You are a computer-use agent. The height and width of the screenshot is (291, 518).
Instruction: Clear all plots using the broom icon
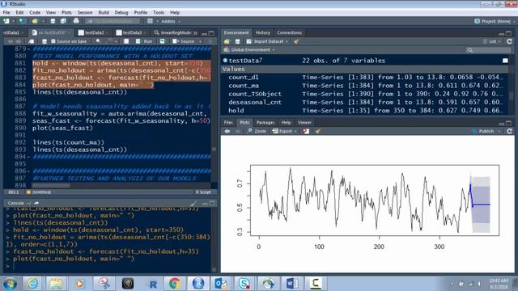pyautogui.click(x=318, y=131)
